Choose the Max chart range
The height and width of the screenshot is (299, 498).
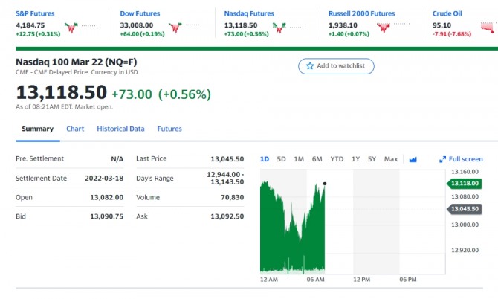coord(391,159)
